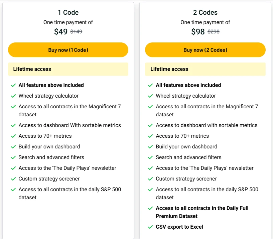Image resolution: width=273 pixels, height=239 pixels.
Task: Click the Buy now (2 Codes) button
Action: click(x=205, y=50)
